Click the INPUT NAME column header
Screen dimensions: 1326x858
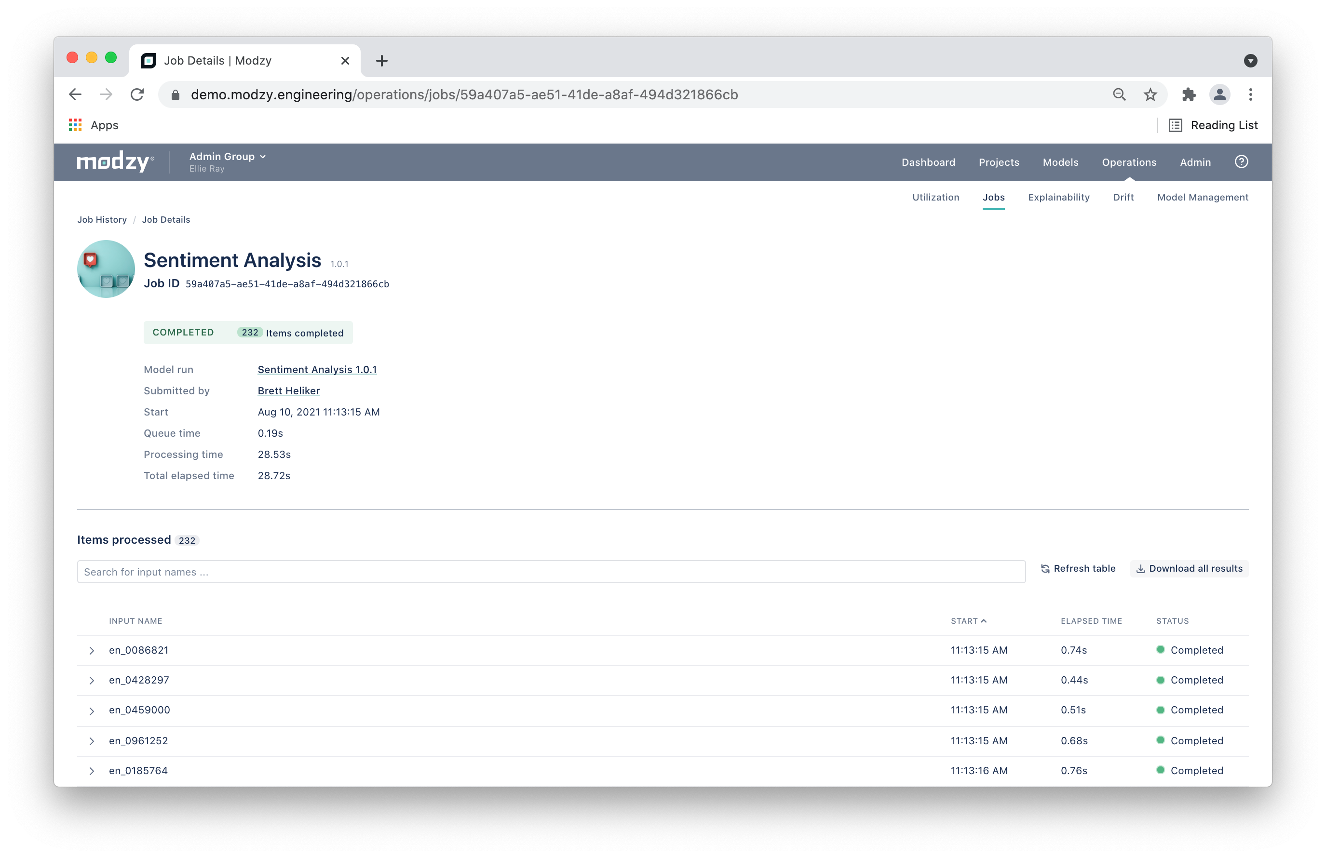click(x=135, y=621)
